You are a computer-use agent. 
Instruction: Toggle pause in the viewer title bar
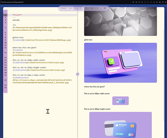pos(160,2)
